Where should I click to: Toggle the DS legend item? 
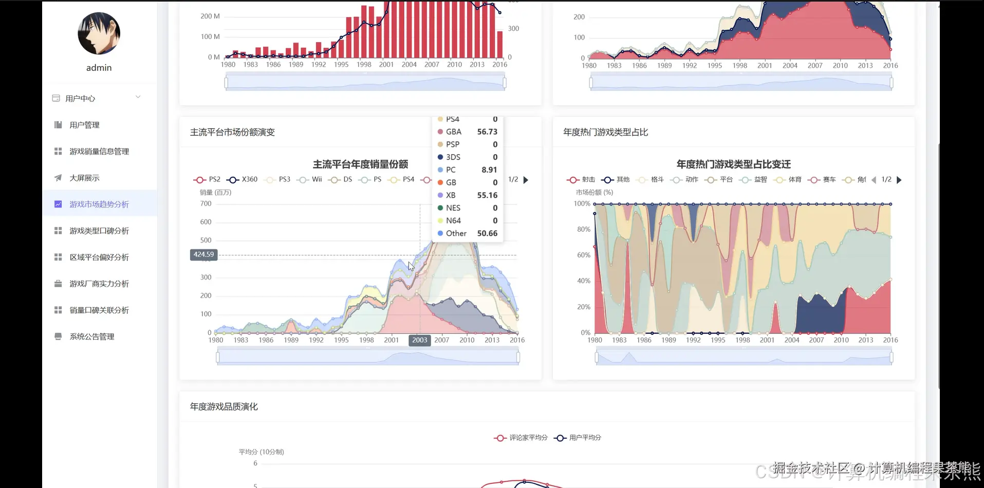click(340, 179)
